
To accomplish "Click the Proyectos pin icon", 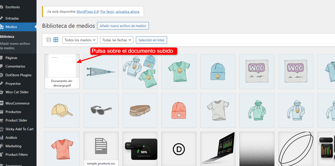I will (x=1, y=83).
